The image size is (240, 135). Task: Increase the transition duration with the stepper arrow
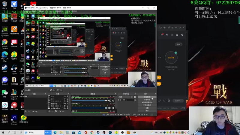tap(135, 99)
